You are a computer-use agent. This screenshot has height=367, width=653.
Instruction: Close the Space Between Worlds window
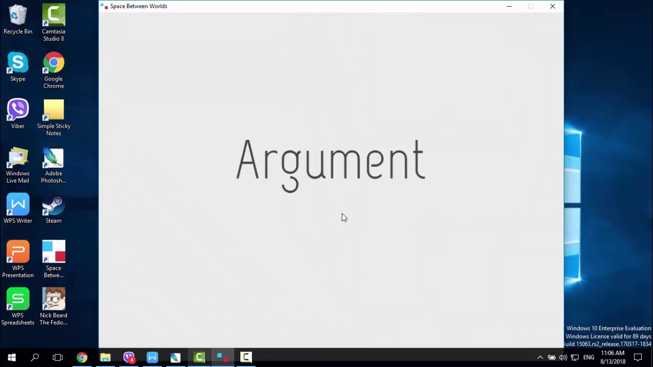pyautogui.click(x=552, y=6)
